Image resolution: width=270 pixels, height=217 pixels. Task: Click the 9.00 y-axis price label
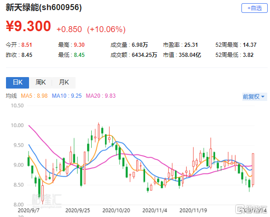18,165
